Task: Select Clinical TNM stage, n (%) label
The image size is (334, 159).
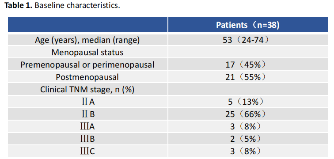Action: pyautogui.click(x=87, y=90)
